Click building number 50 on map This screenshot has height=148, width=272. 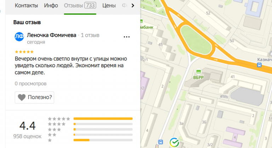point(232,41)
